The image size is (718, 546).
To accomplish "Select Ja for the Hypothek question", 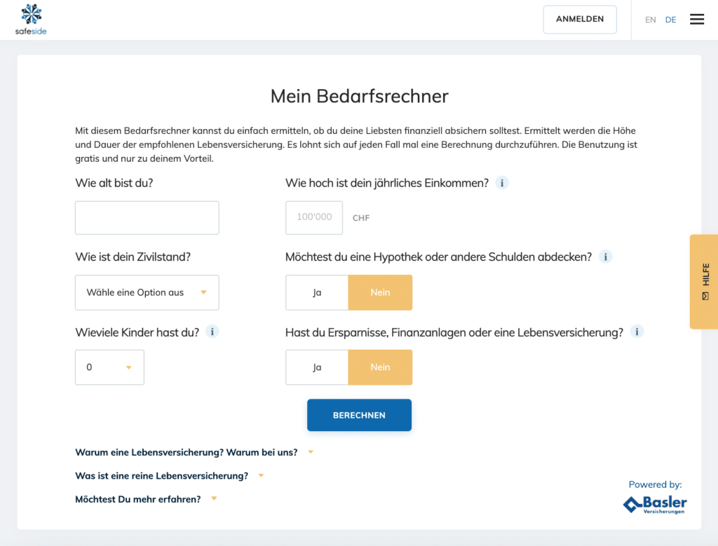I will click(x=316, y=292).
